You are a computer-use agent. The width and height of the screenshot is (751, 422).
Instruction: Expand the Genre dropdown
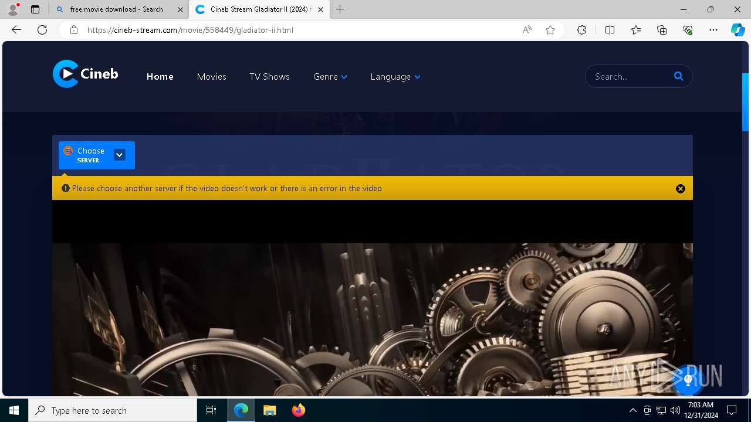pos(330,77)
